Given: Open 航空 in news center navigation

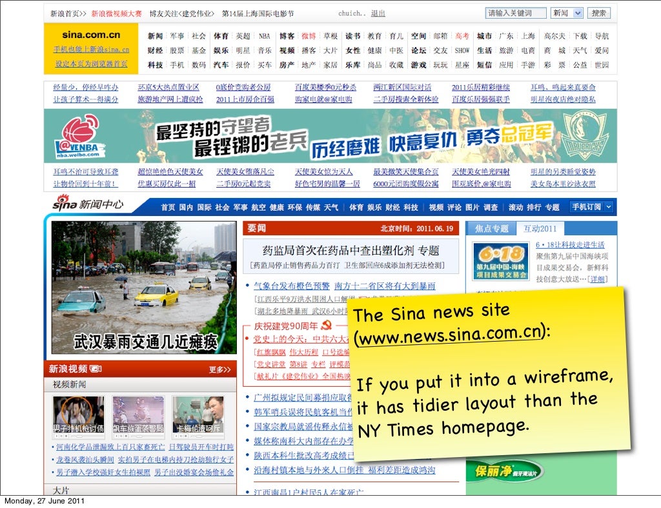Looking at the screenshot, I should point(258,207).
